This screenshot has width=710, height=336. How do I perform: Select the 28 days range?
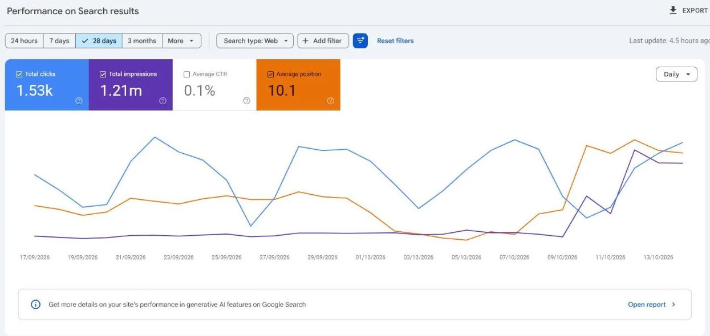coord(99,40)
